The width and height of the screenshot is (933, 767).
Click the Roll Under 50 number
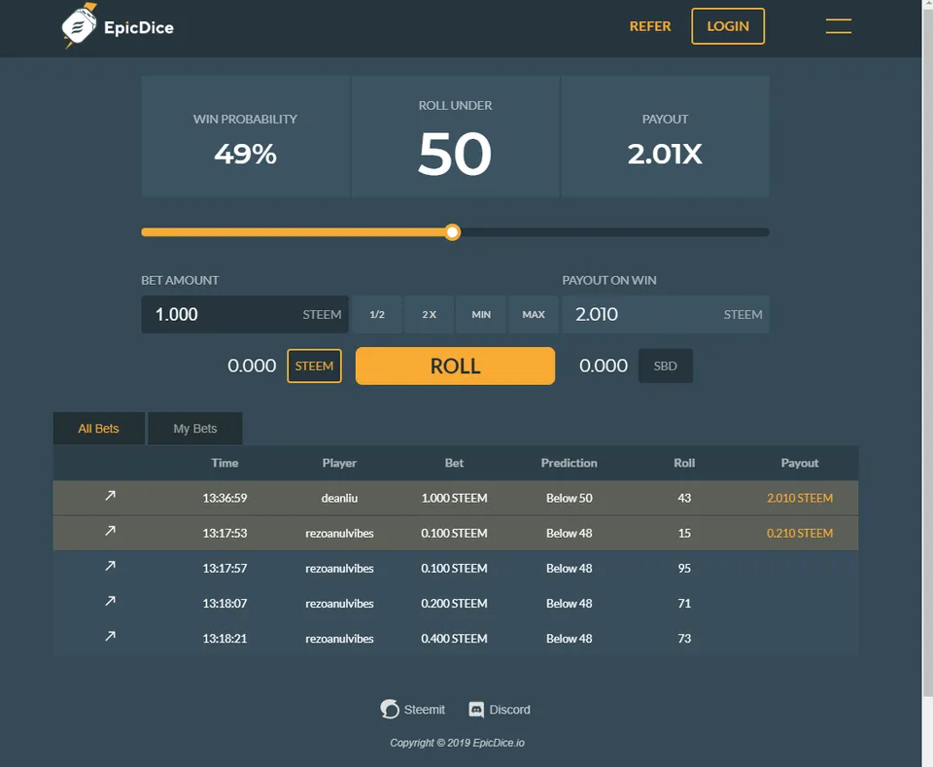click(x=455, y=155)
